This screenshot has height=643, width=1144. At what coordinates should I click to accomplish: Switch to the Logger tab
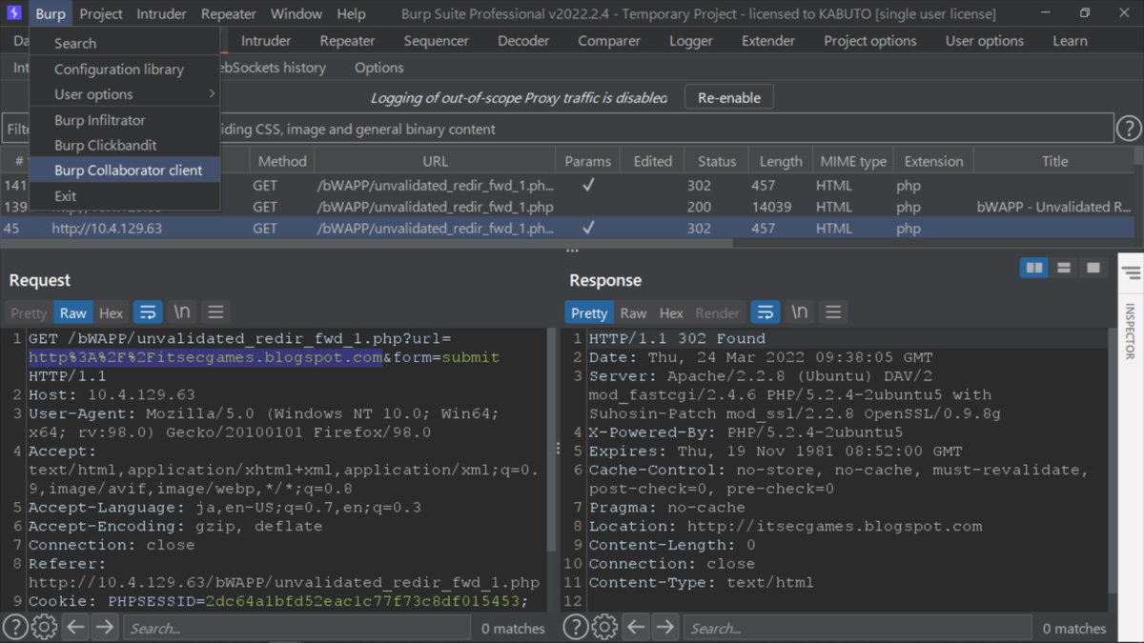pos(691,41)
